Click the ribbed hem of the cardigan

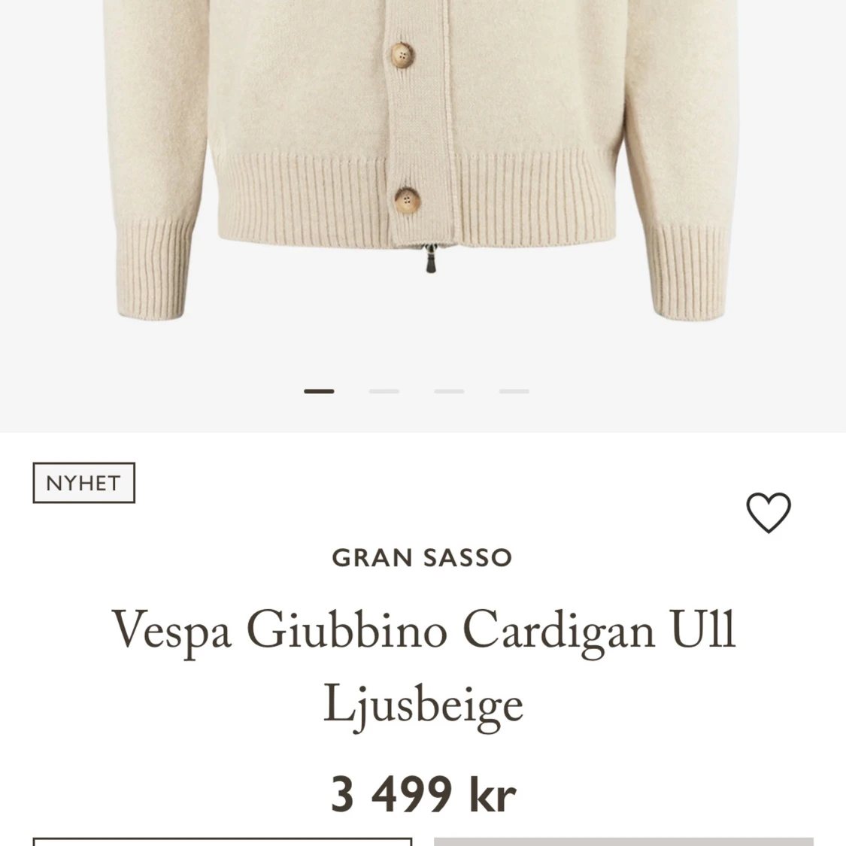click(x=417, y=197)
